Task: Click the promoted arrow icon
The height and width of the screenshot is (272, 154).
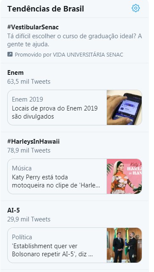Action: pyautogui.click(x=10, y=54)
